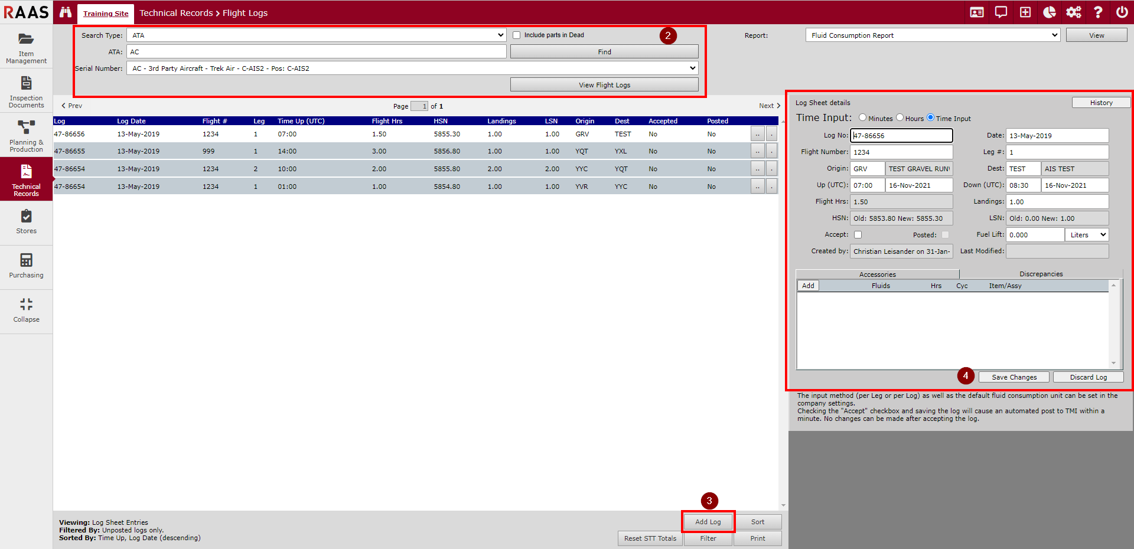Viewport: 1134px width, 549px height.
Task: Click inside the Flight Number input field
Action: point(901,152)
